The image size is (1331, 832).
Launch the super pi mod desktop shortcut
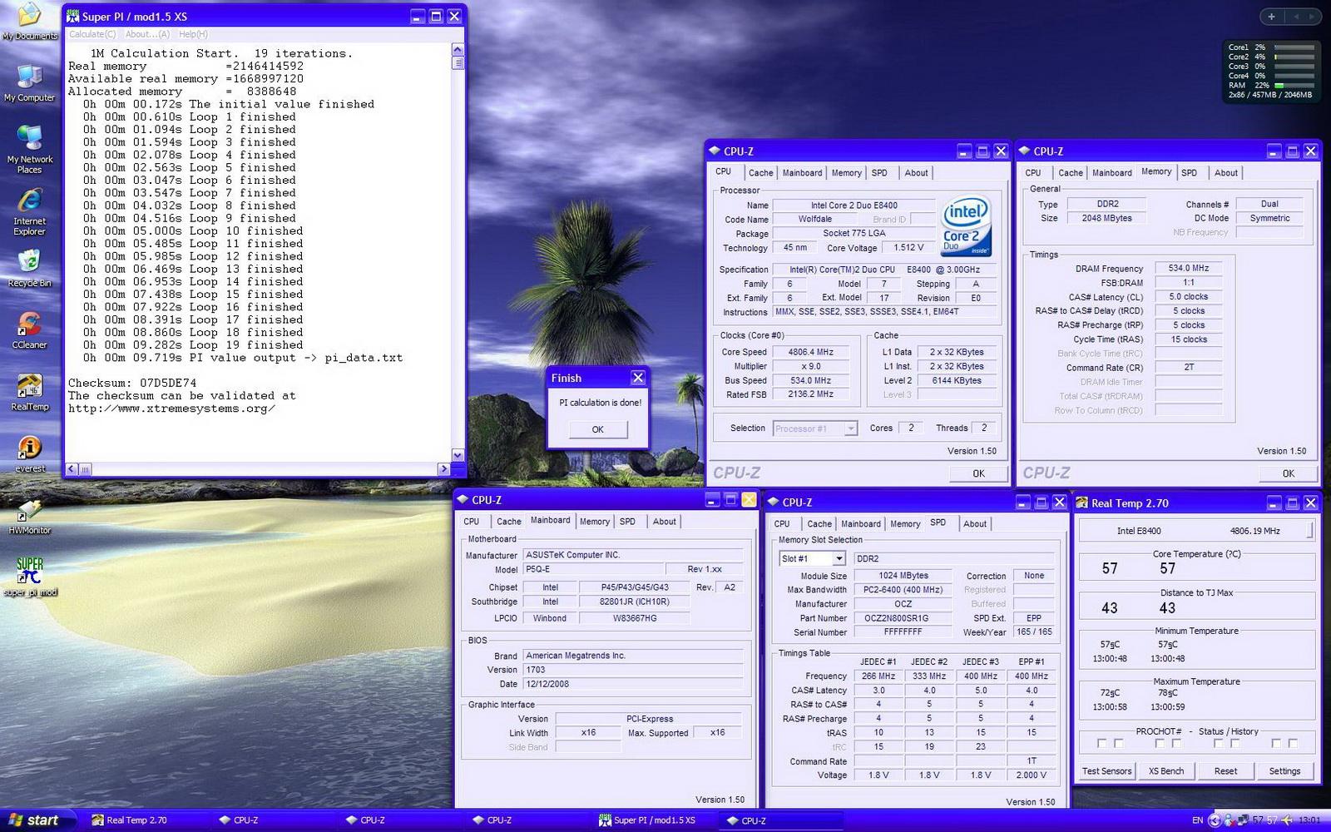pyautogui.click(x=30, y=577)
